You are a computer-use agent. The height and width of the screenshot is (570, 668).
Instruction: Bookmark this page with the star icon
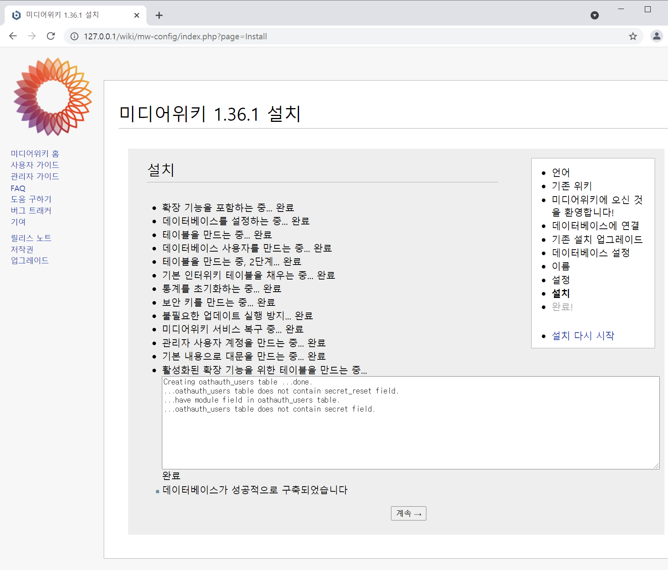click(633, 37)
